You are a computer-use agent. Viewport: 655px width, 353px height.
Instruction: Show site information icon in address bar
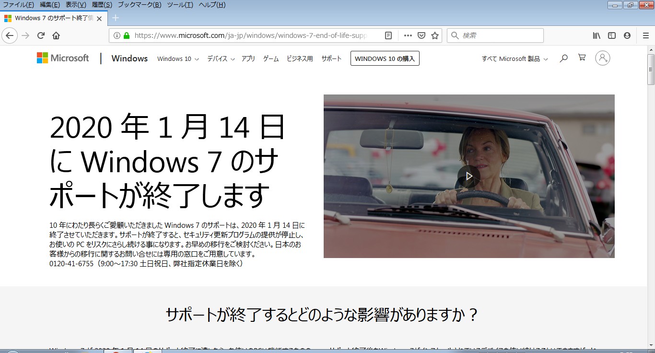coord(117,35)
